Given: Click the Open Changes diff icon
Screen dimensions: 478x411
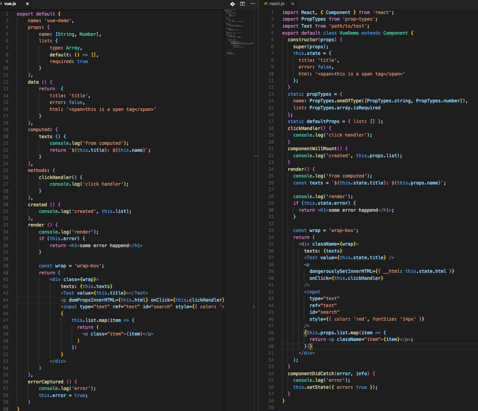Looking at the screenshot, I should [233, 4].
